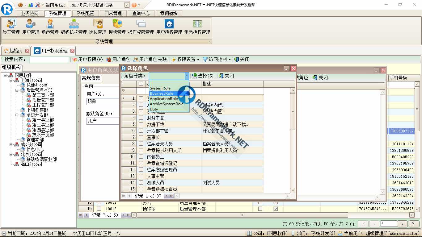Click next-record navigator in 选择角色 dialog
Viewport: 422px width, 237px height.
(x=166, y=196)
